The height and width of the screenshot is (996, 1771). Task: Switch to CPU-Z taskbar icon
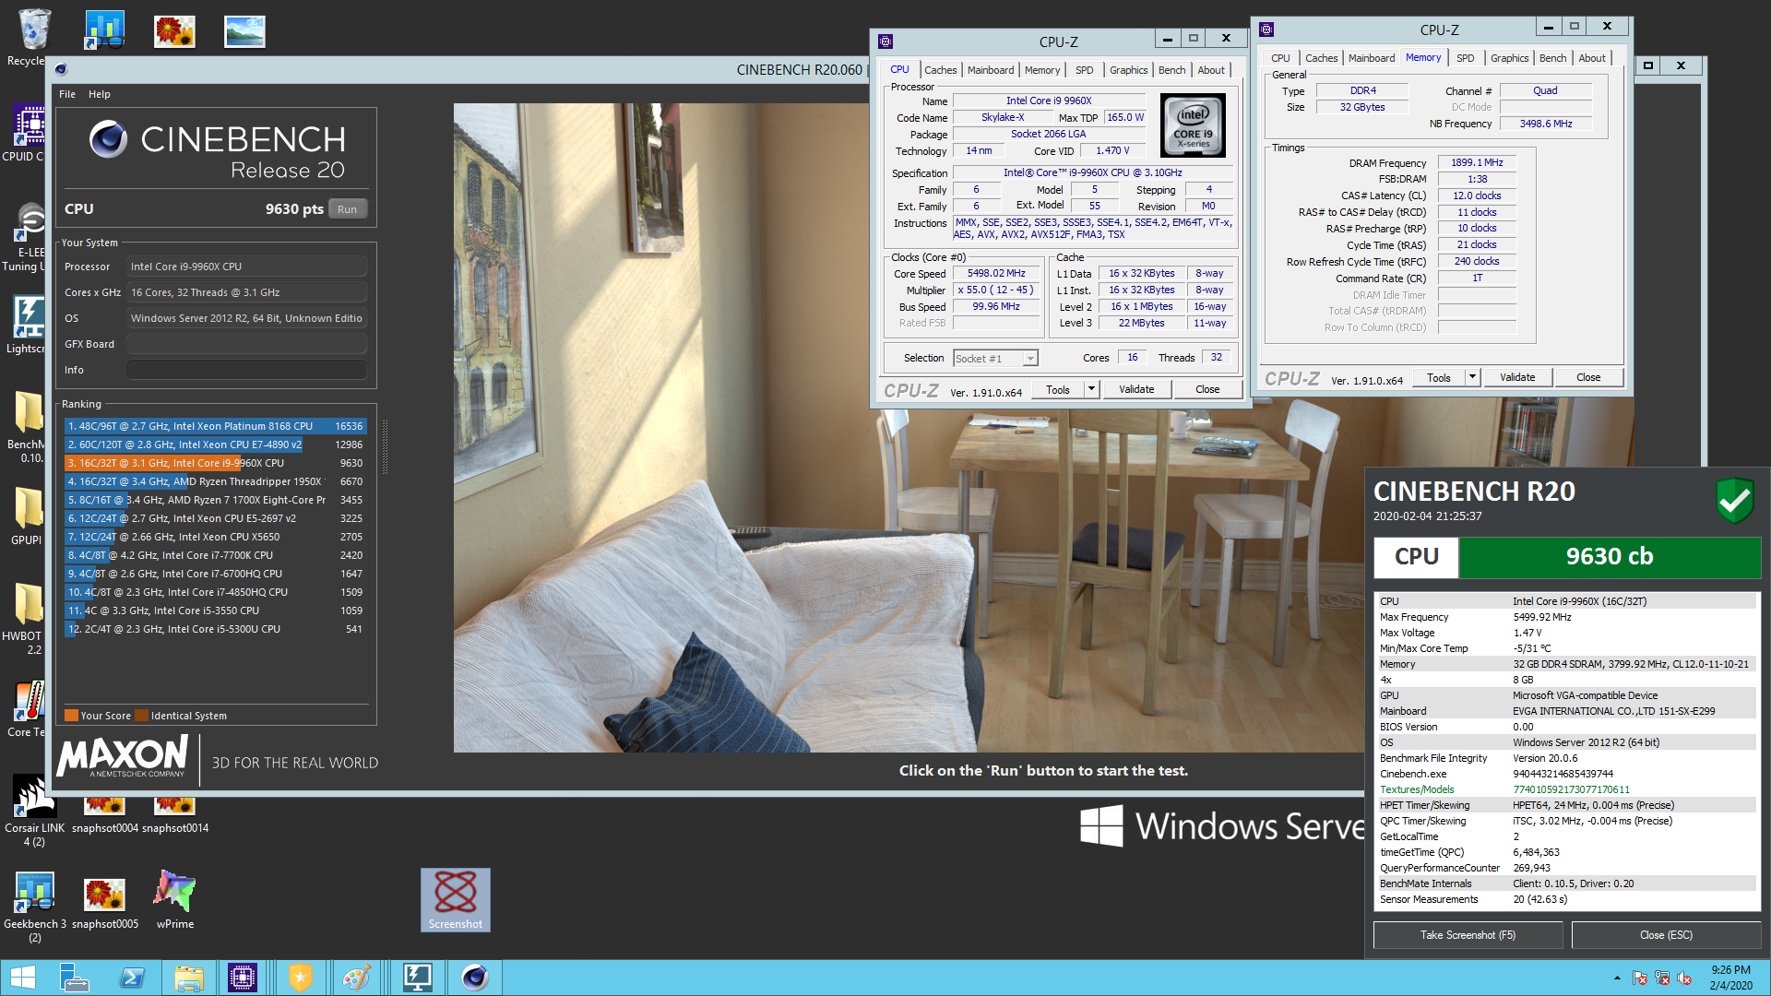(243, 978)
